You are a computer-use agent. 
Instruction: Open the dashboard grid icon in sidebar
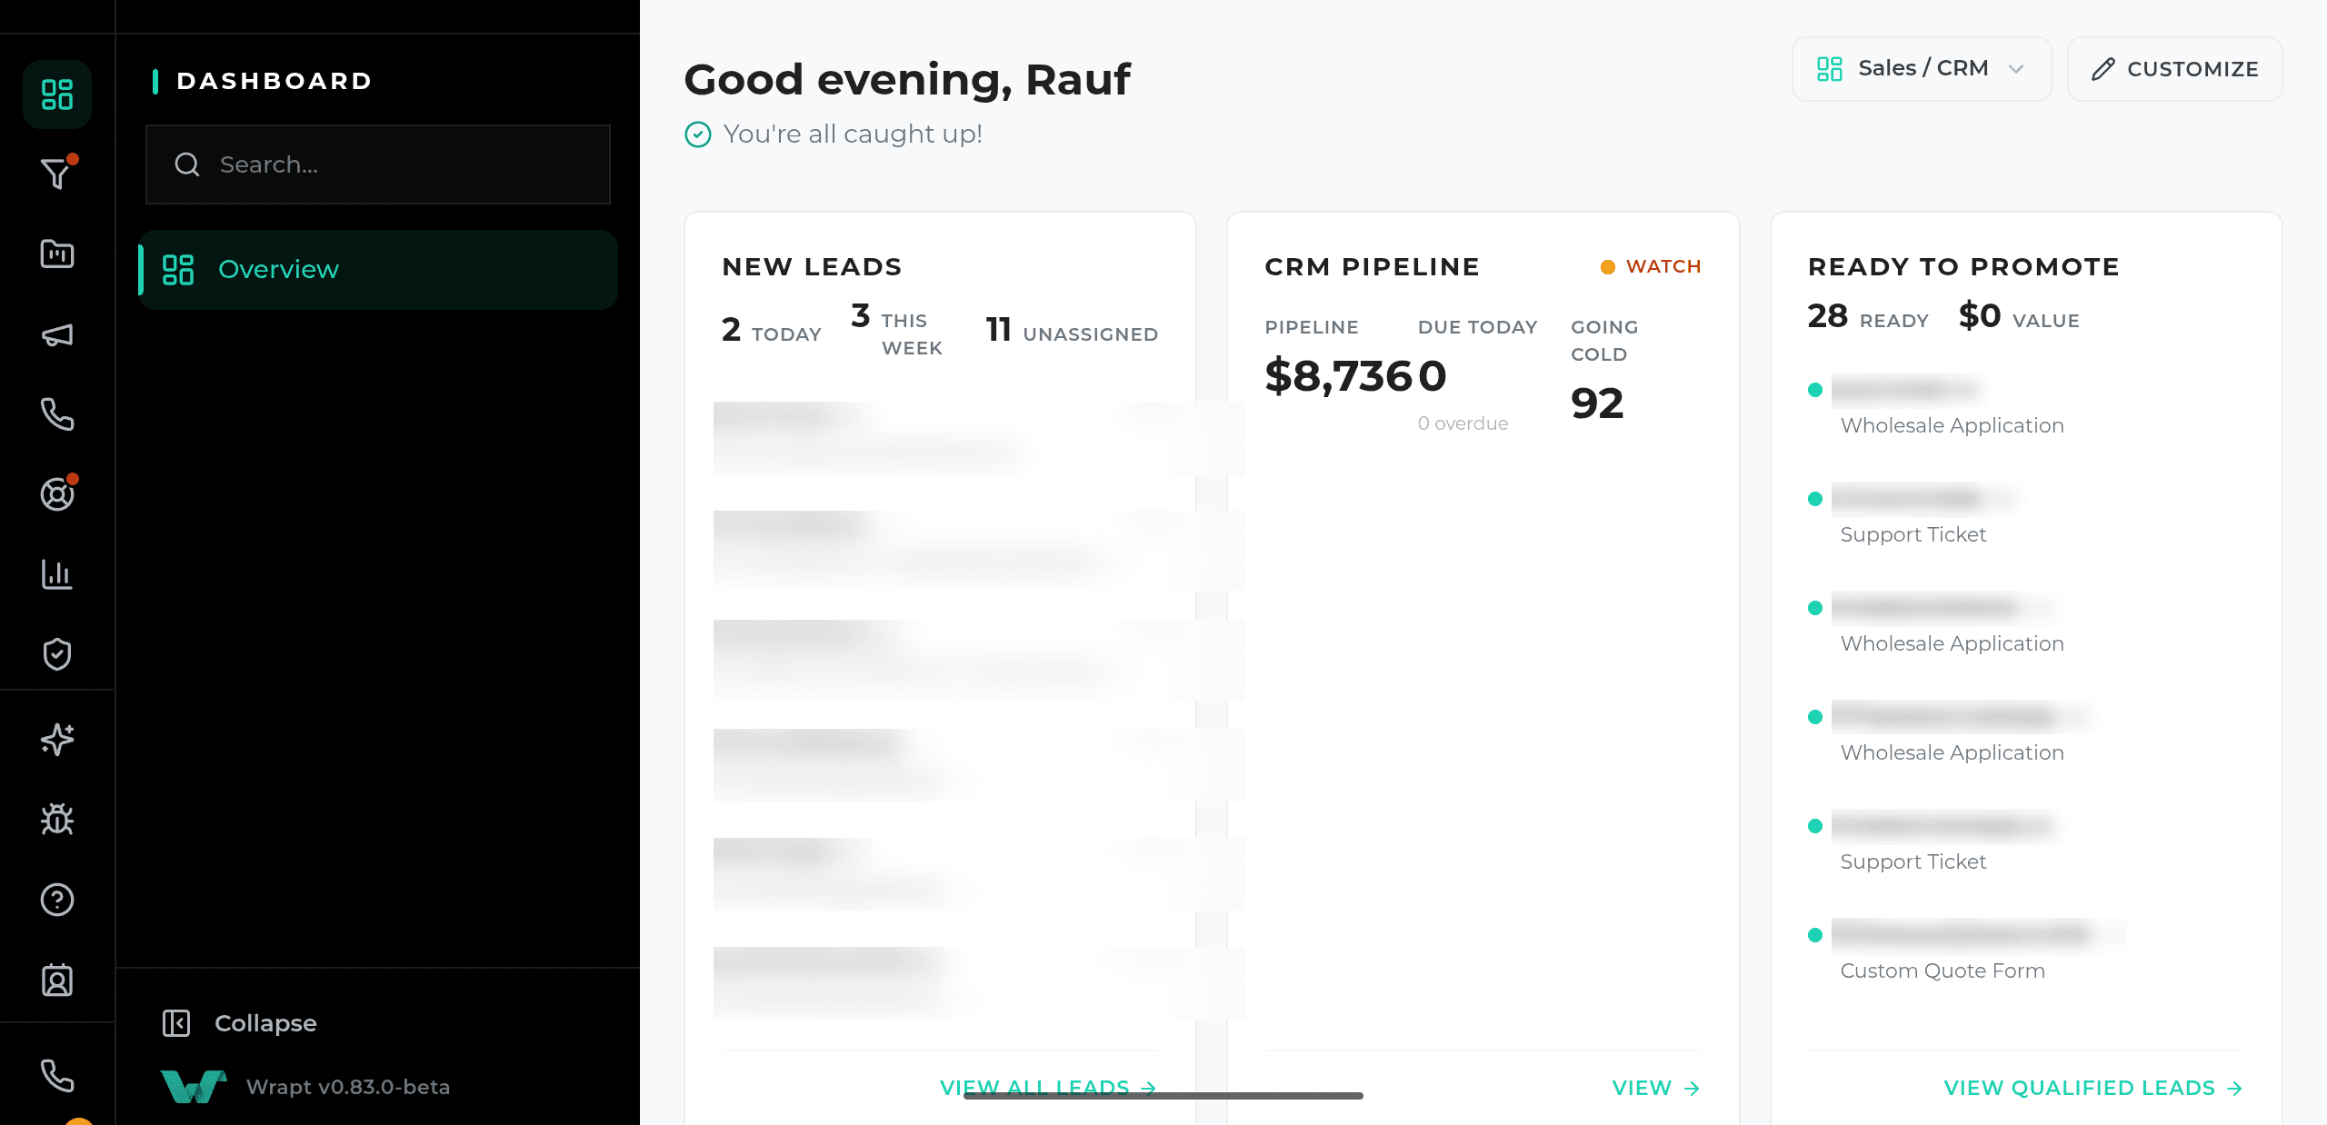[57, 95]
